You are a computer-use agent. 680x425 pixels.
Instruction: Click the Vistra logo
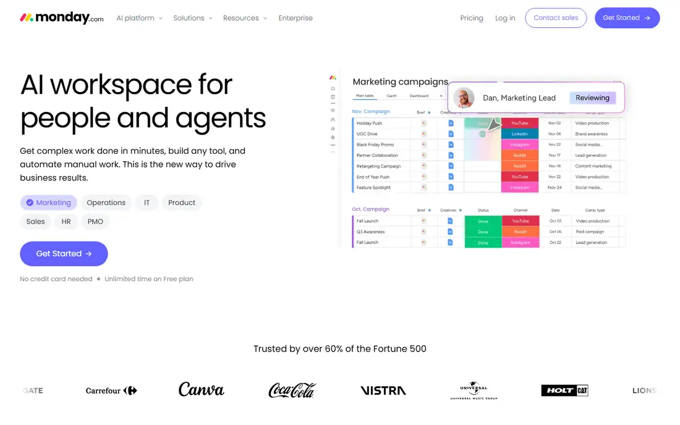point(383,390)
